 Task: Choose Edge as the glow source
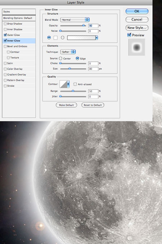(x=77, y=58)
